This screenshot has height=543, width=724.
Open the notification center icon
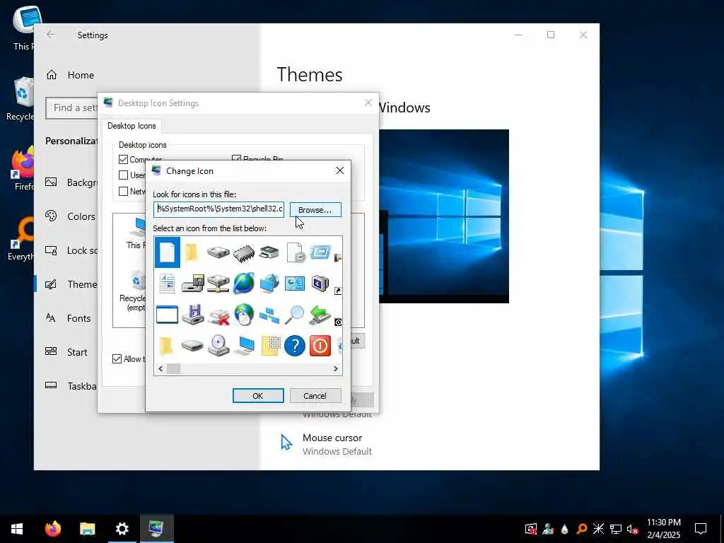(701, 529)
